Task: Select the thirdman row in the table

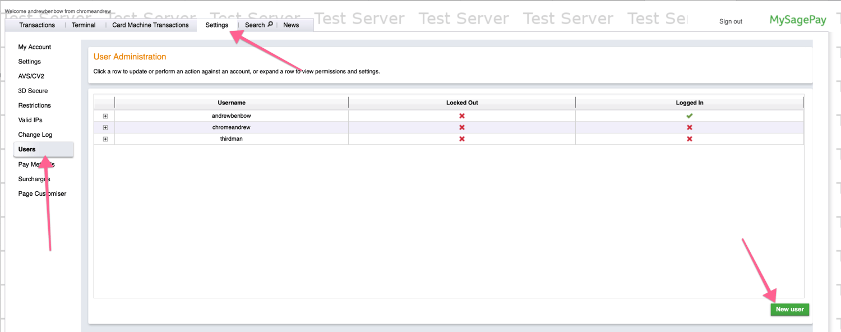Action: click(231, 139)
